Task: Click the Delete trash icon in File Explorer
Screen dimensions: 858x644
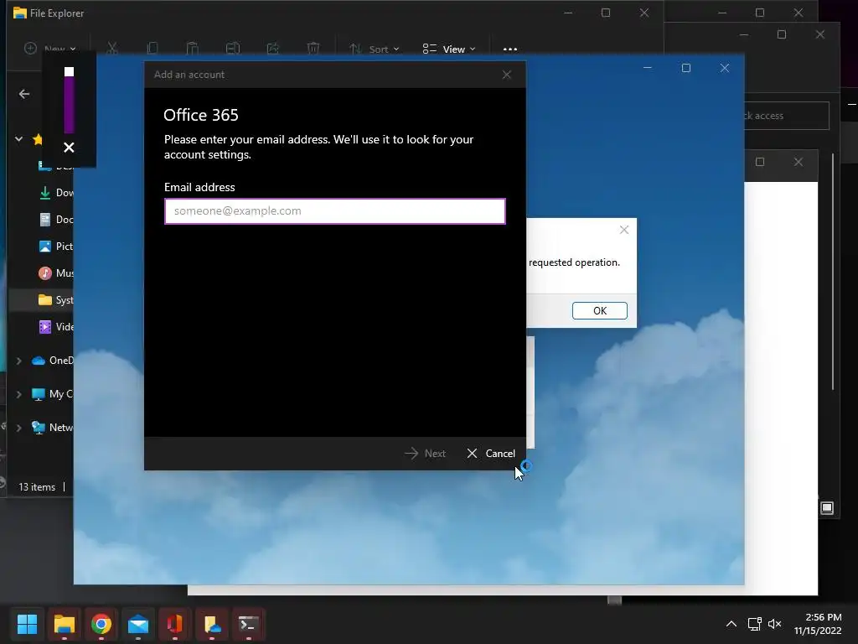Action: (x=313, y=49)
